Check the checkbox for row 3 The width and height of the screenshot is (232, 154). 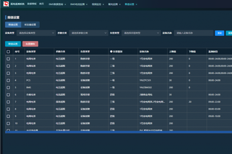8,73
